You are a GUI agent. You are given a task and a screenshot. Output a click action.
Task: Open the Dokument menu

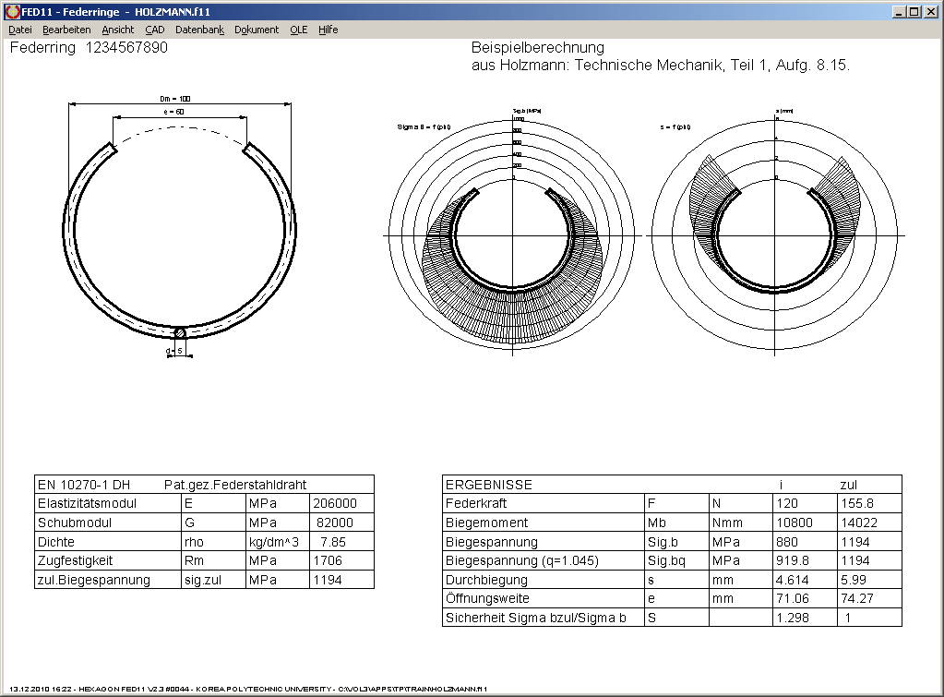[257, 30]
